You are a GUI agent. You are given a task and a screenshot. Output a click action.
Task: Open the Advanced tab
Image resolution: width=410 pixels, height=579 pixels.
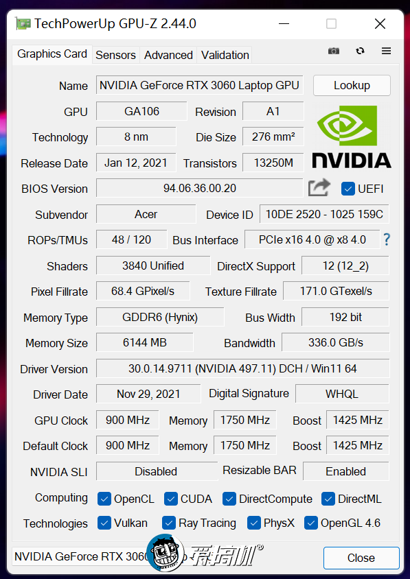[168, 55]
